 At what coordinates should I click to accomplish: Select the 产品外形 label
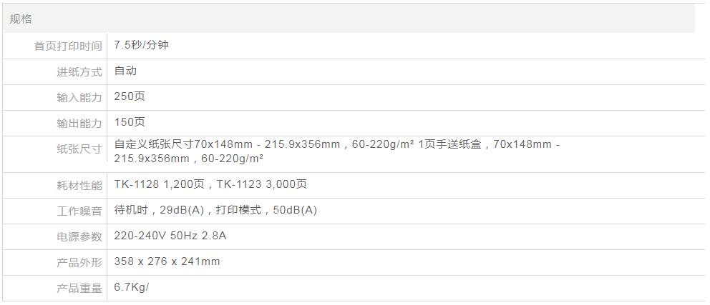79,262
